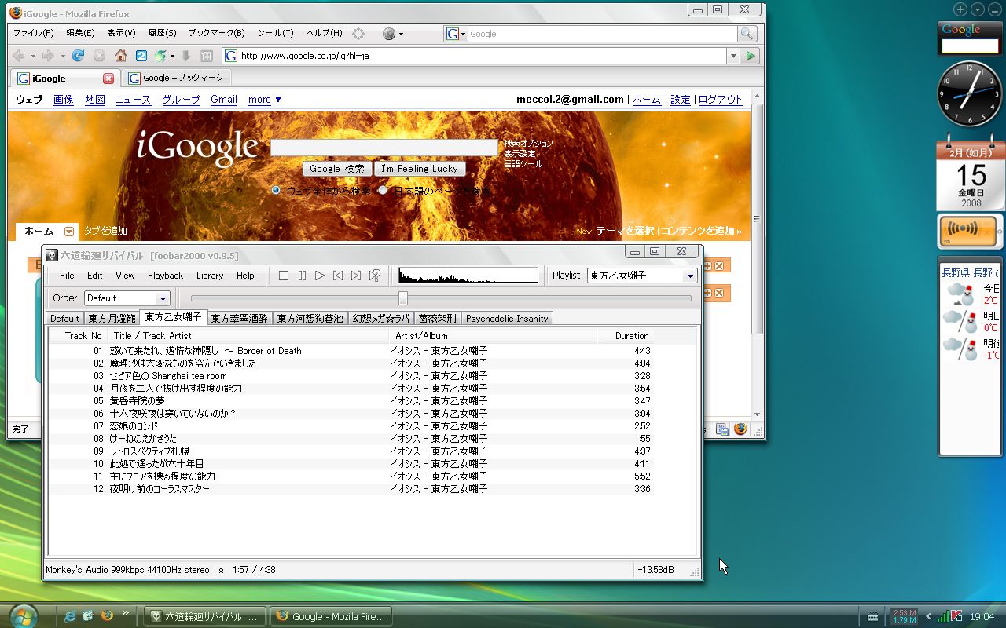Switch to the Psychedelic Insanity playlist tab
This screenshot has height=628, width=1006.
pyautogui.click(x=507, y=318)
